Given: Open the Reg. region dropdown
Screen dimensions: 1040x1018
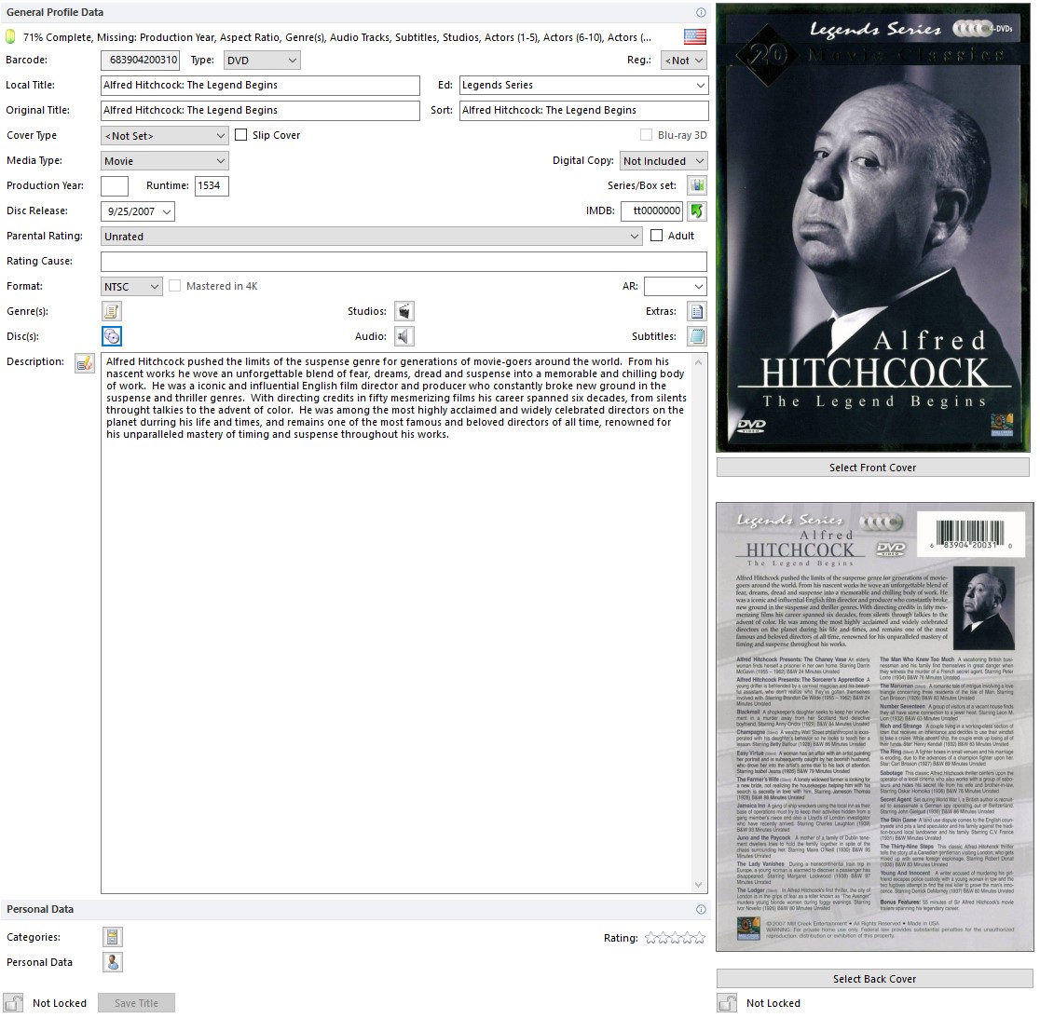Looking at the screenshot, I should pyautogui.click(x=684, y=61).
